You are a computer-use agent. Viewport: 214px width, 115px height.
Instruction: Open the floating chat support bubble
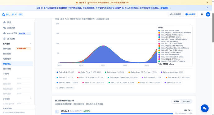[x=205, y=108]
